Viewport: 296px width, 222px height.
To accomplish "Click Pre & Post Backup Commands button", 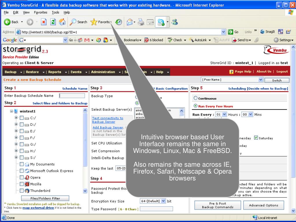I will pos(218,205).
